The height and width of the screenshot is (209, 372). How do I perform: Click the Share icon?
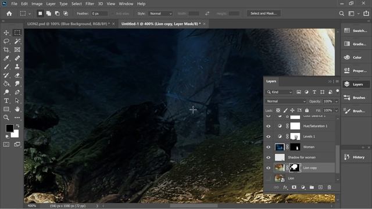(366, 13)
